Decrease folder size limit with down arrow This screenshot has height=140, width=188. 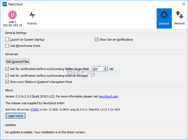(x=105, y=70)
